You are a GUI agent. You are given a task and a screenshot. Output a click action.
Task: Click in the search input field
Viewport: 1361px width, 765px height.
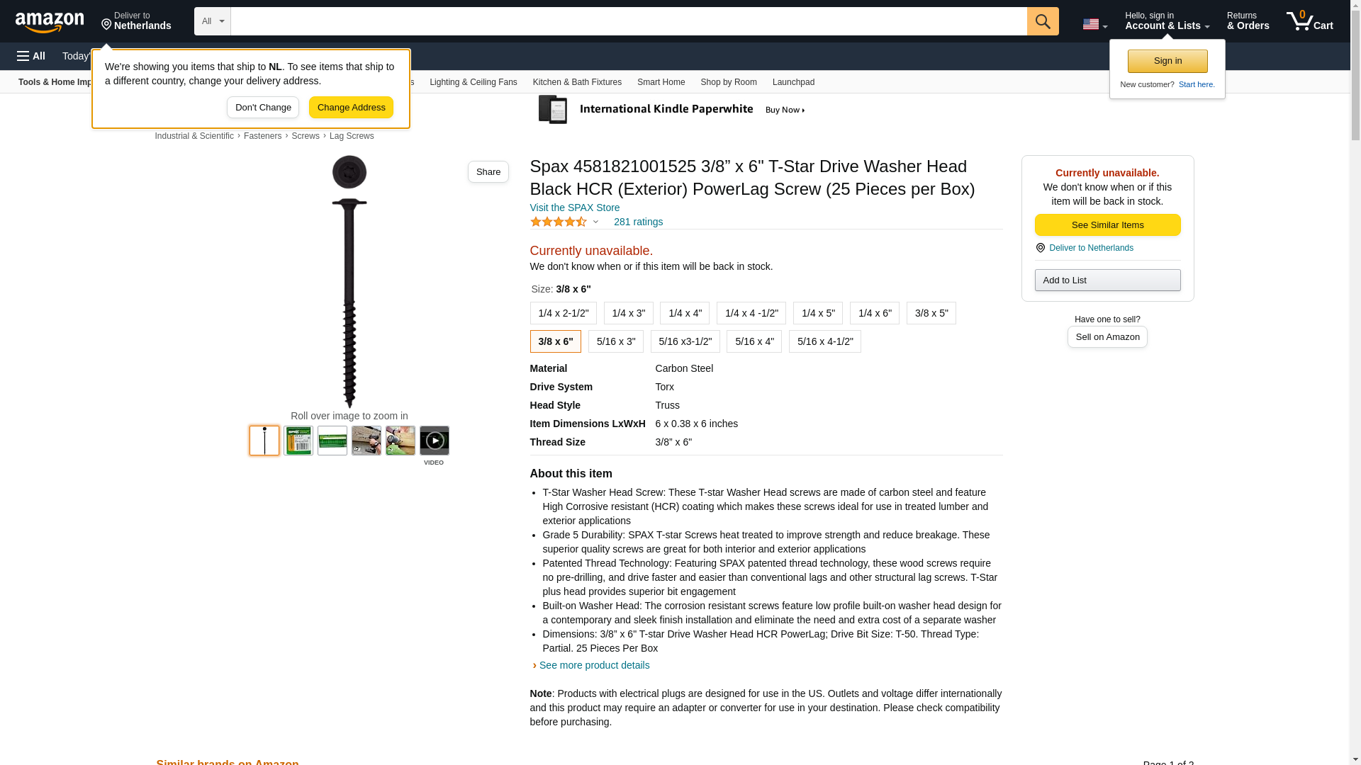[x=629, y=21]
